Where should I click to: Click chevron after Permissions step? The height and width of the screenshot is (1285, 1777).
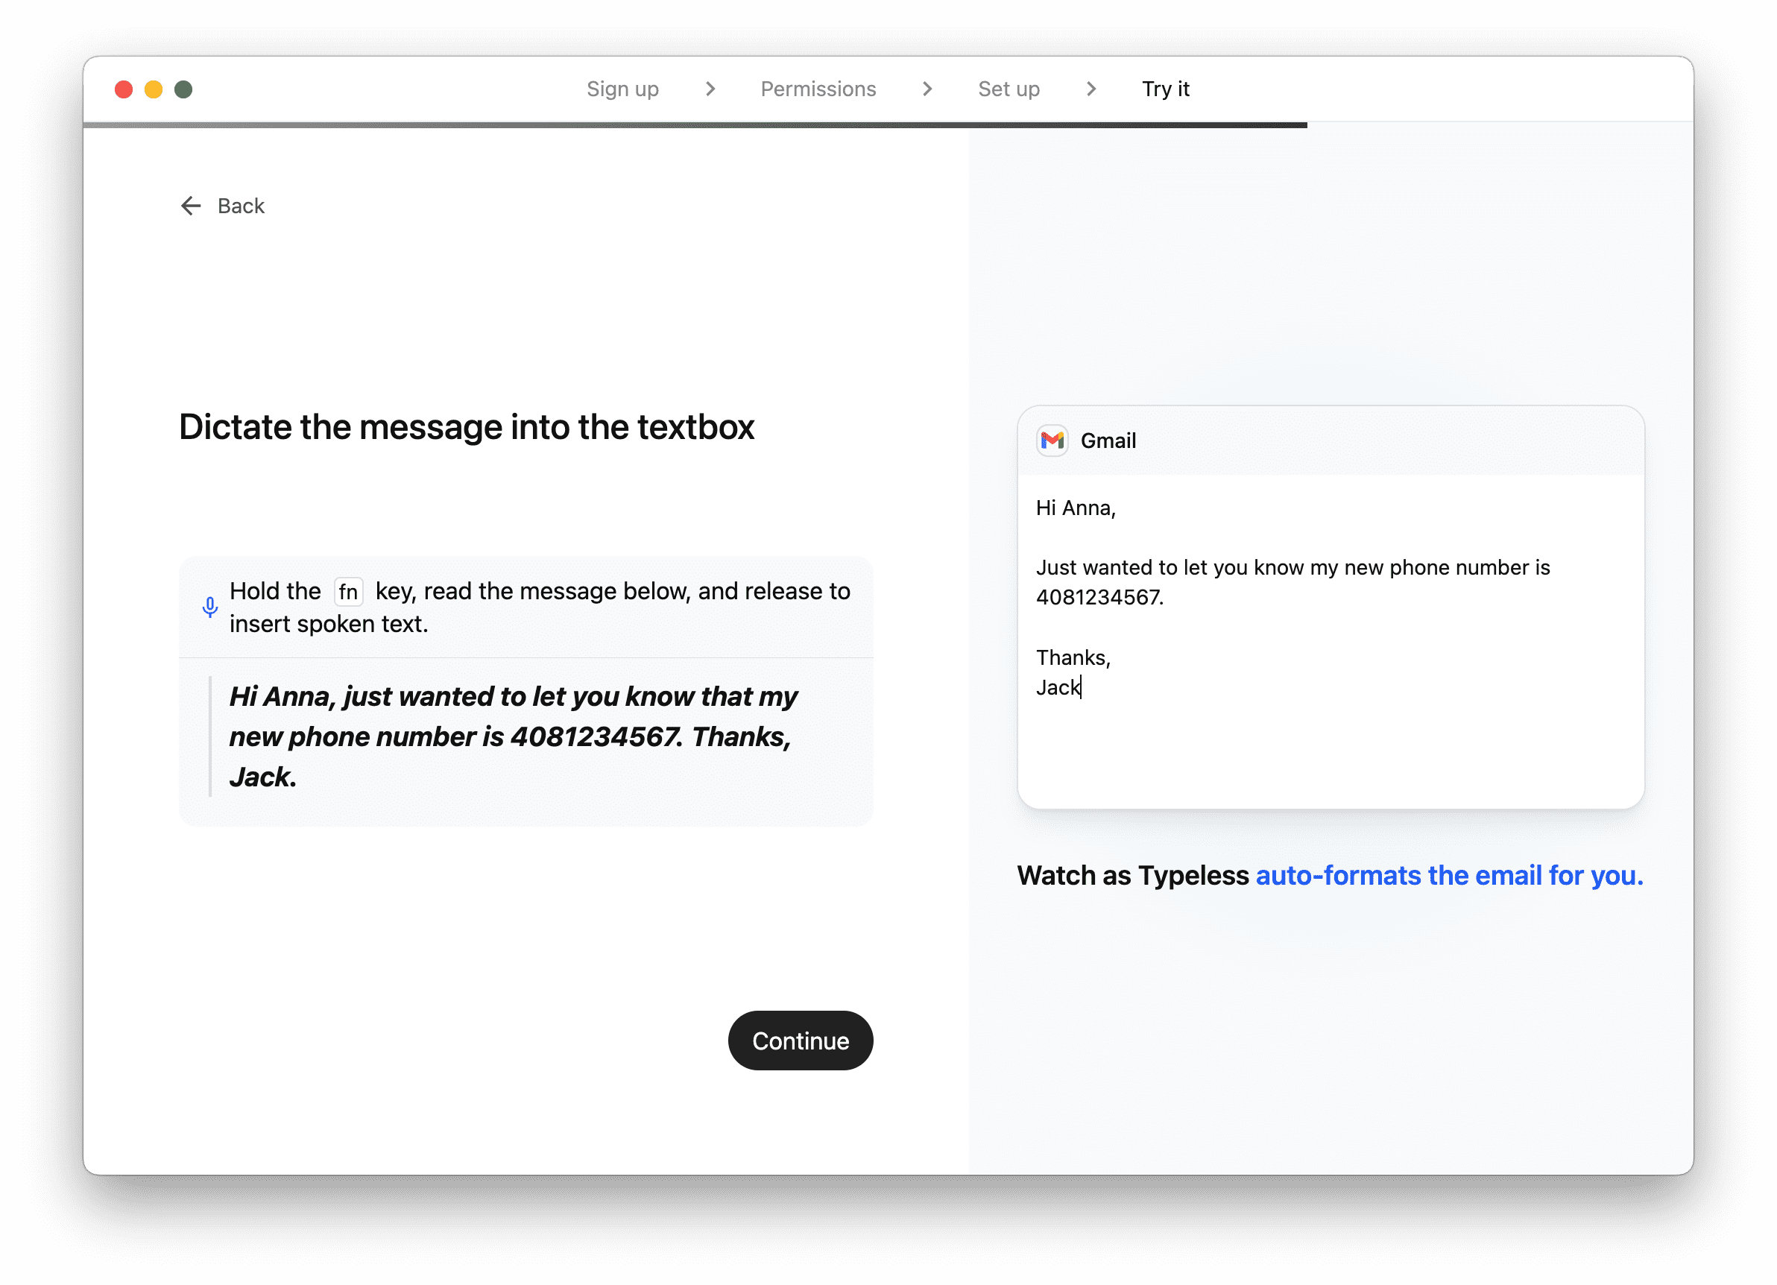pyautogui.click(x=927, y=89)
